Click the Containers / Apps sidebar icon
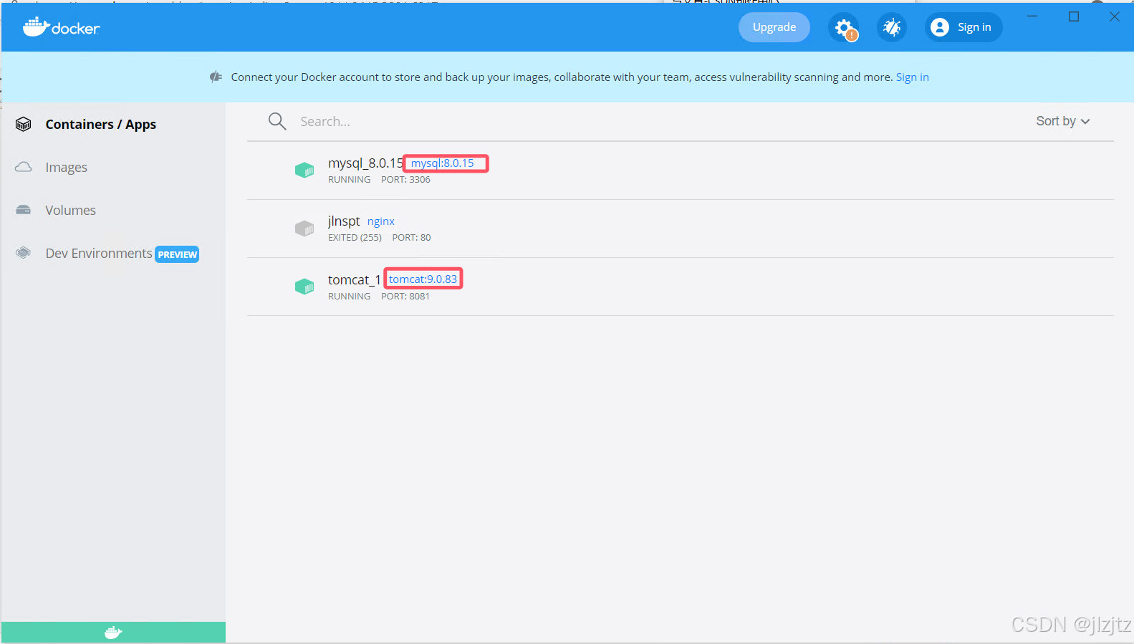 pos(24,124)
